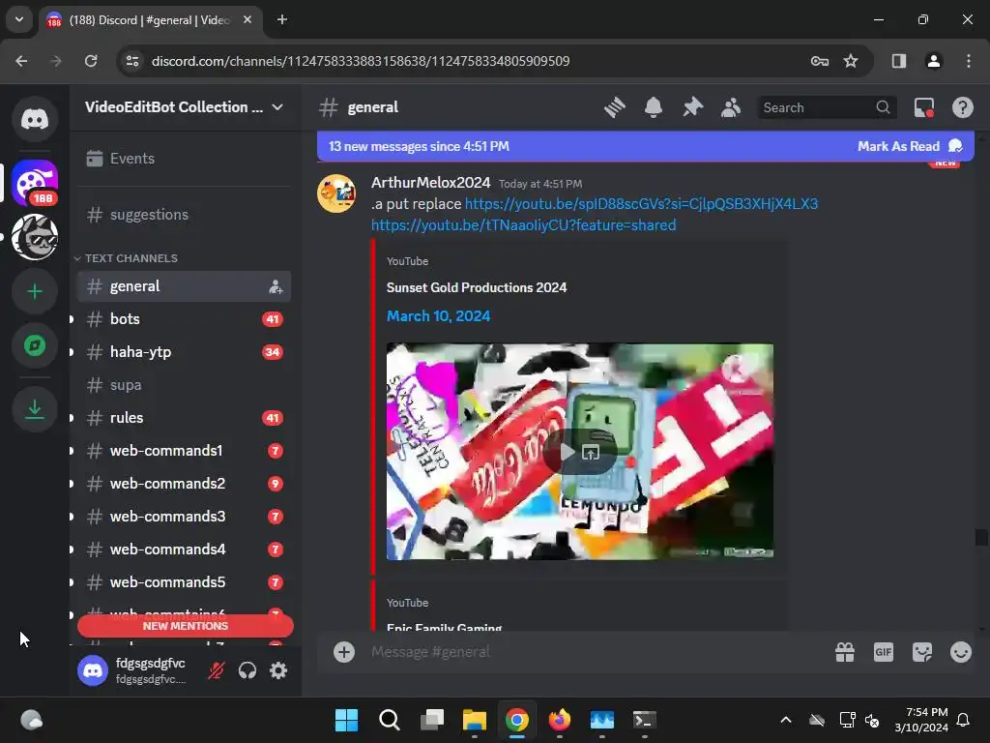Open Chrome side panel icon

pyautogui.click(x=898, y=61)
